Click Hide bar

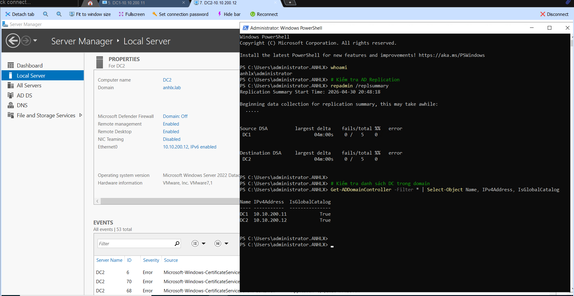(x=229, y=14)
